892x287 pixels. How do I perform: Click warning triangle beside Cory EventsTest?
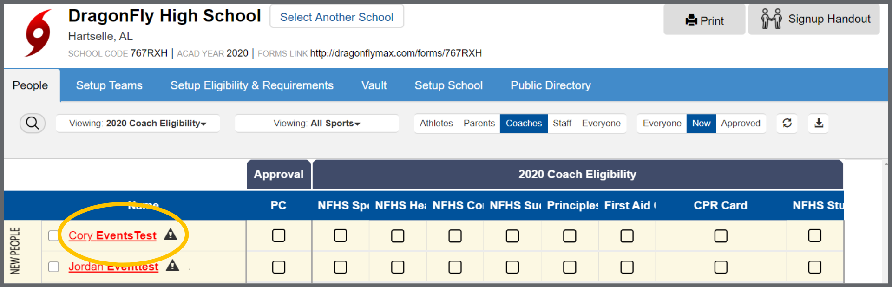pos(171,235)
